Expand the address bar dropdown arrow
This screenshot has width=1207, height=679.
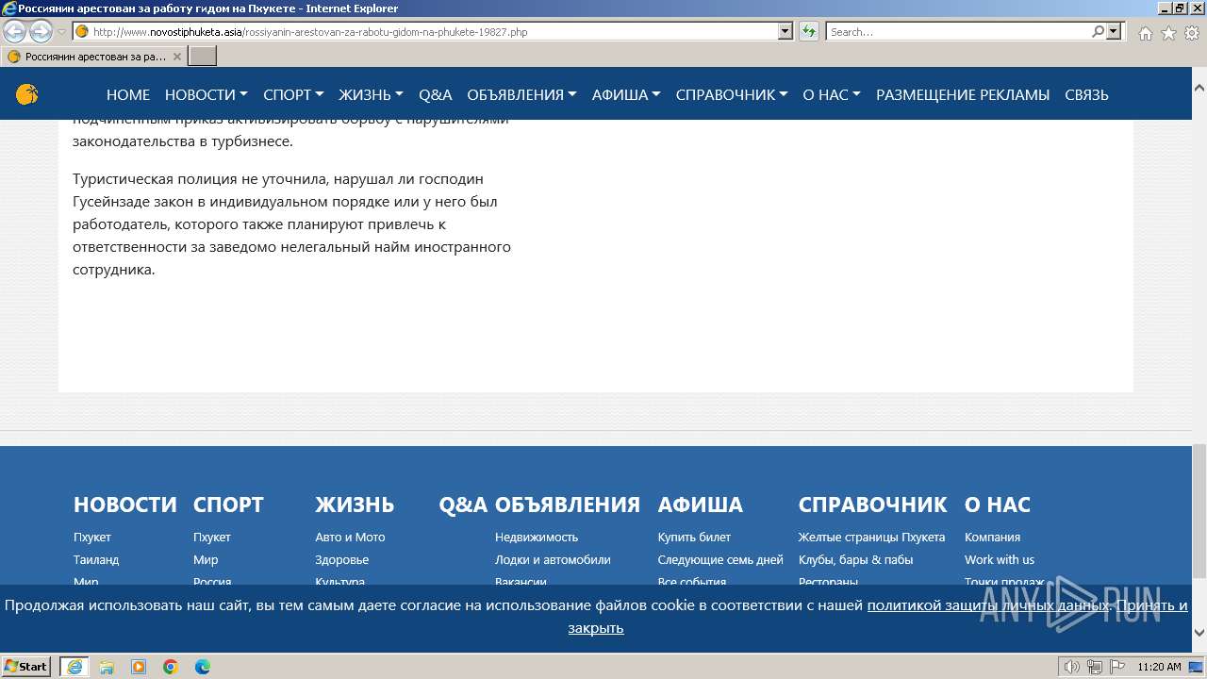tap(785, 31)
